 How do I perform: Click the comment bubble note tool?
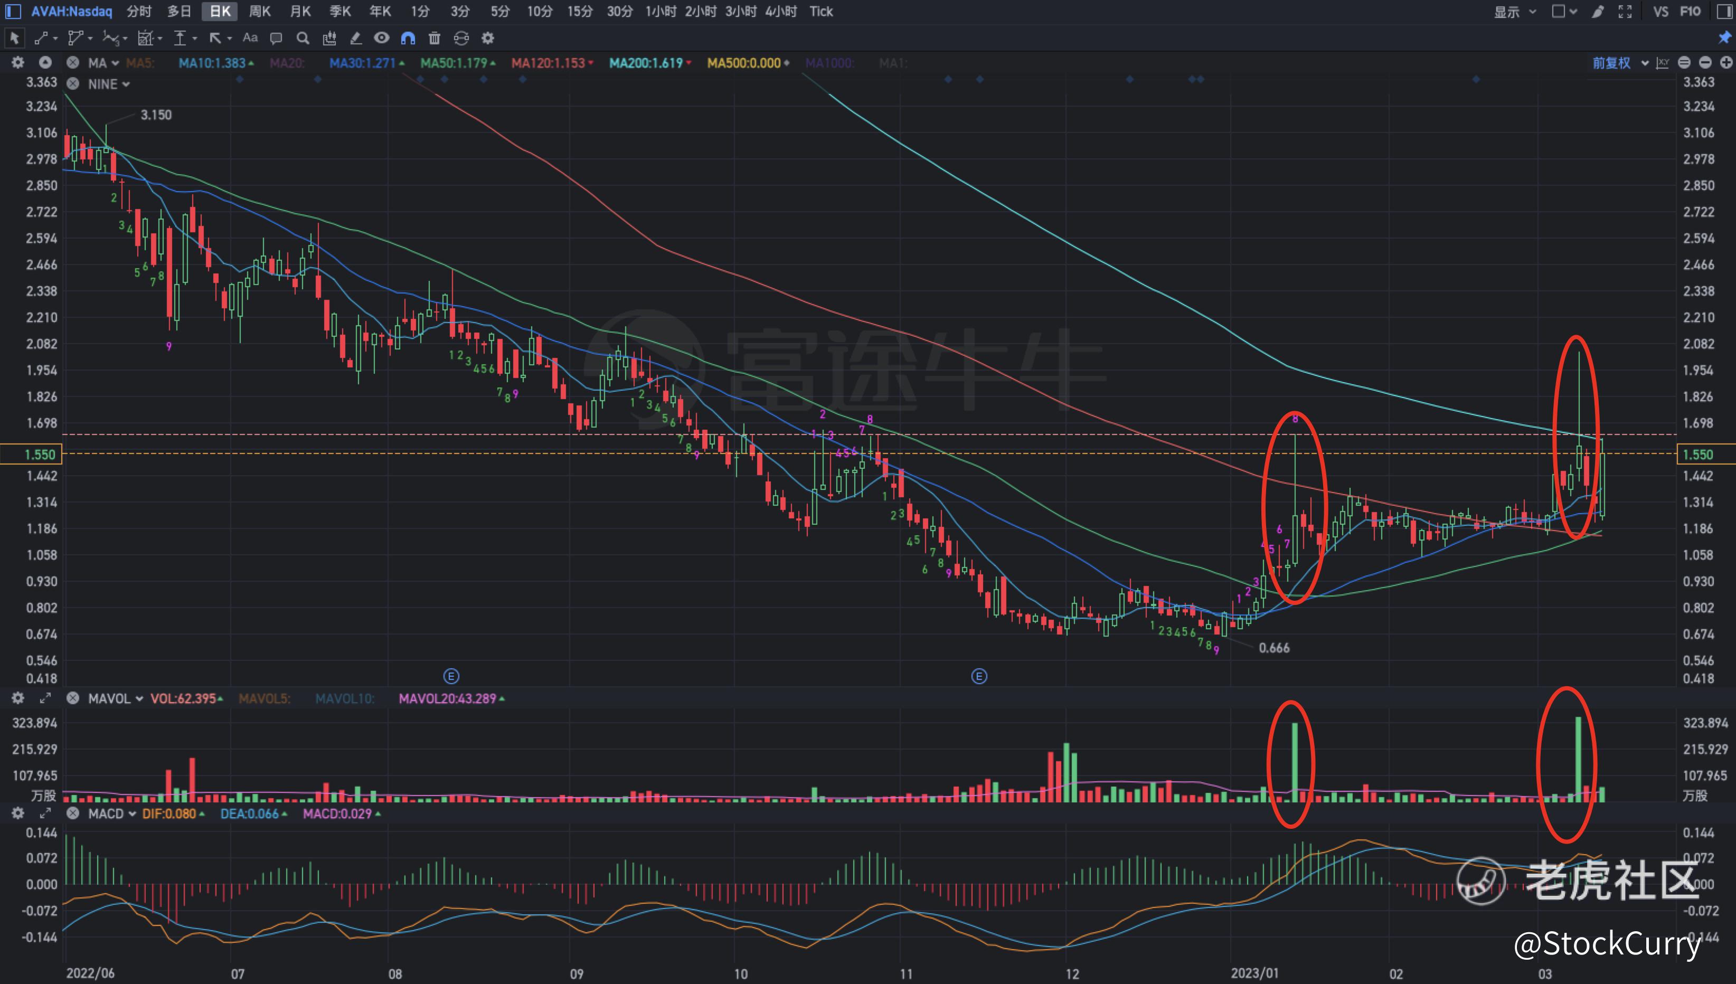coord(276,38)
